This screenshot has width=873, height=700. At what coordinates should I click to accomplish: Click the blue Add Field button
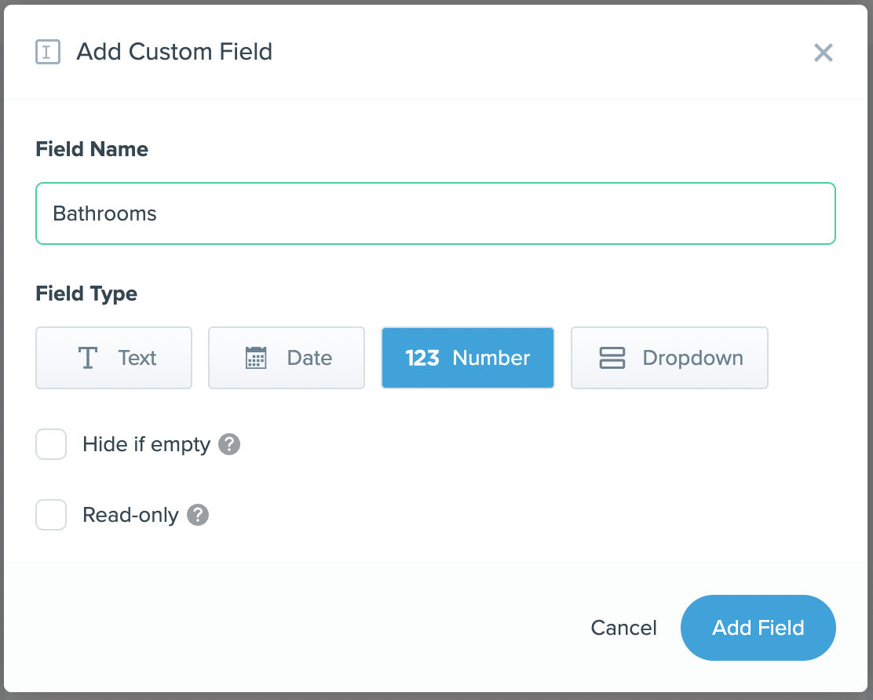pyautogui.click(x=758, y=628)
